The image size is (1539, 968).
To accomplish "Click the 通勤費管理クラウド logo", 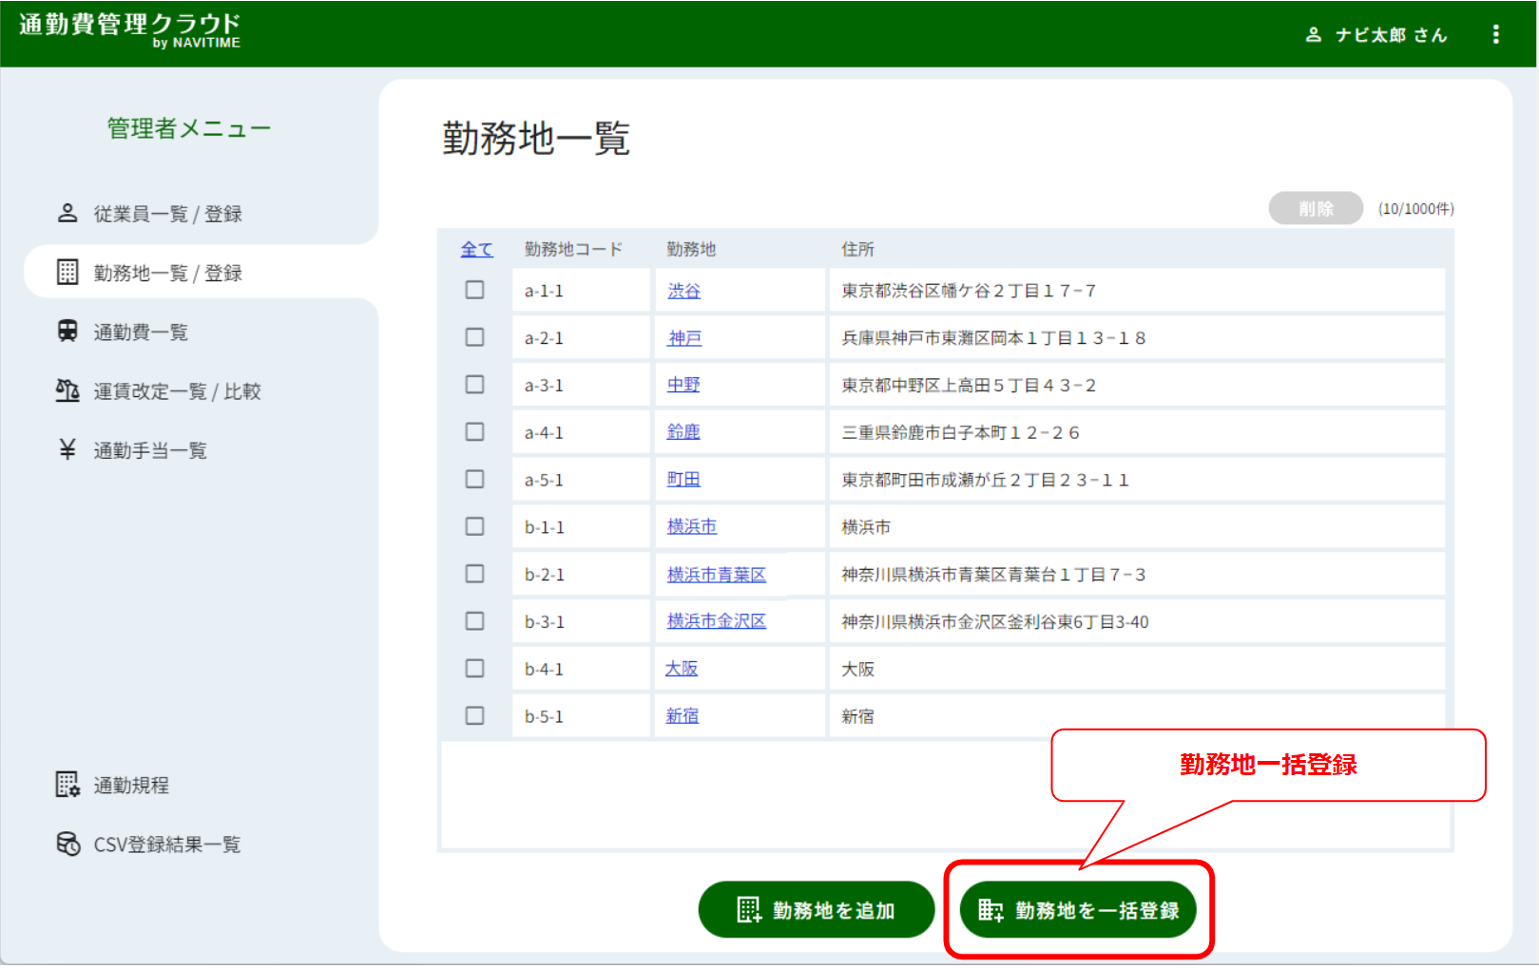I will pos(130,29).
